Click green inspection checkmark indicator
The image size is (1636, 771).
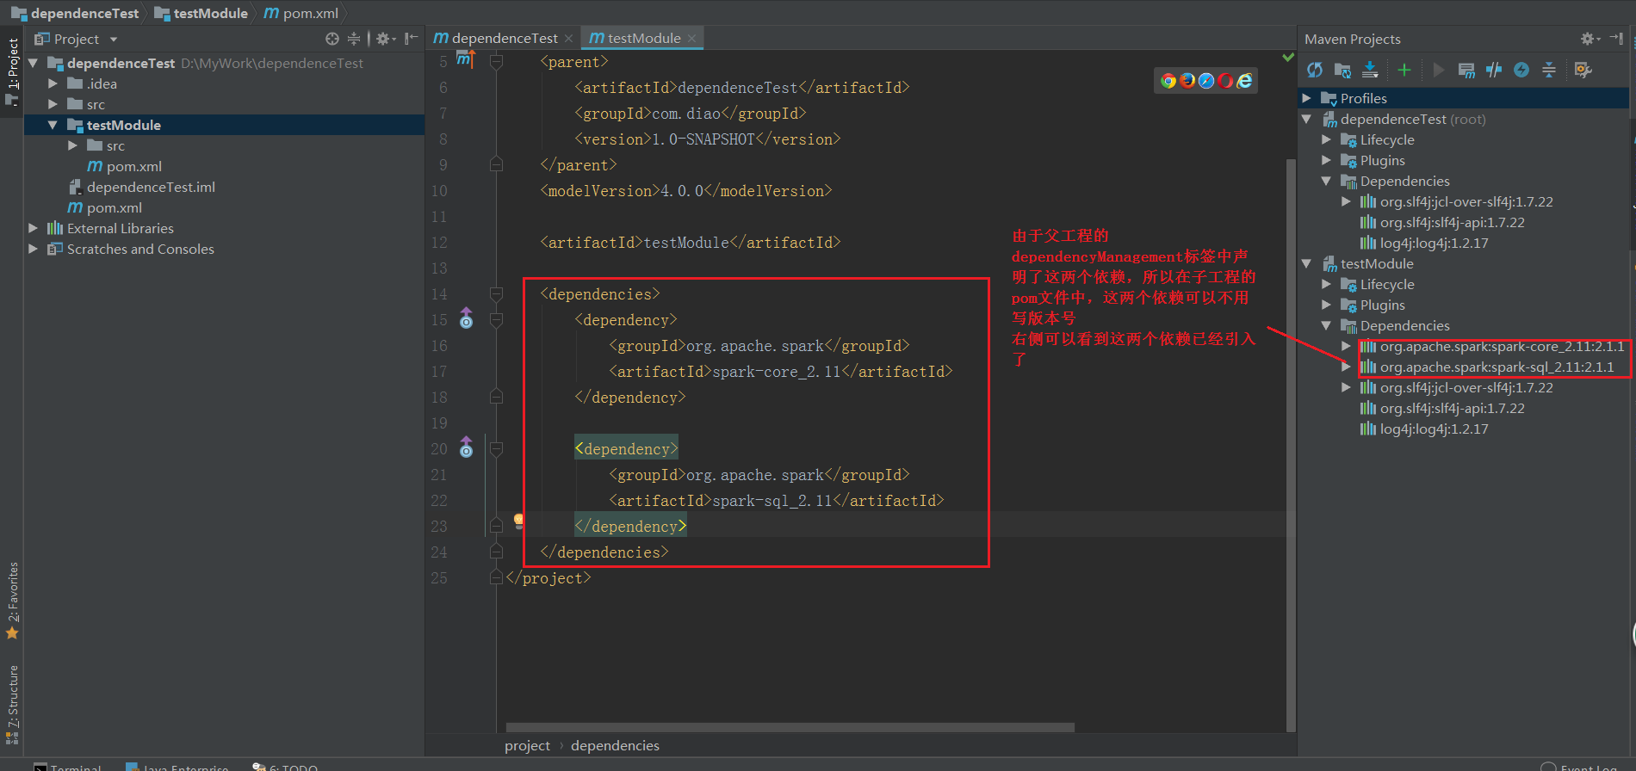tap(1288, 58)
